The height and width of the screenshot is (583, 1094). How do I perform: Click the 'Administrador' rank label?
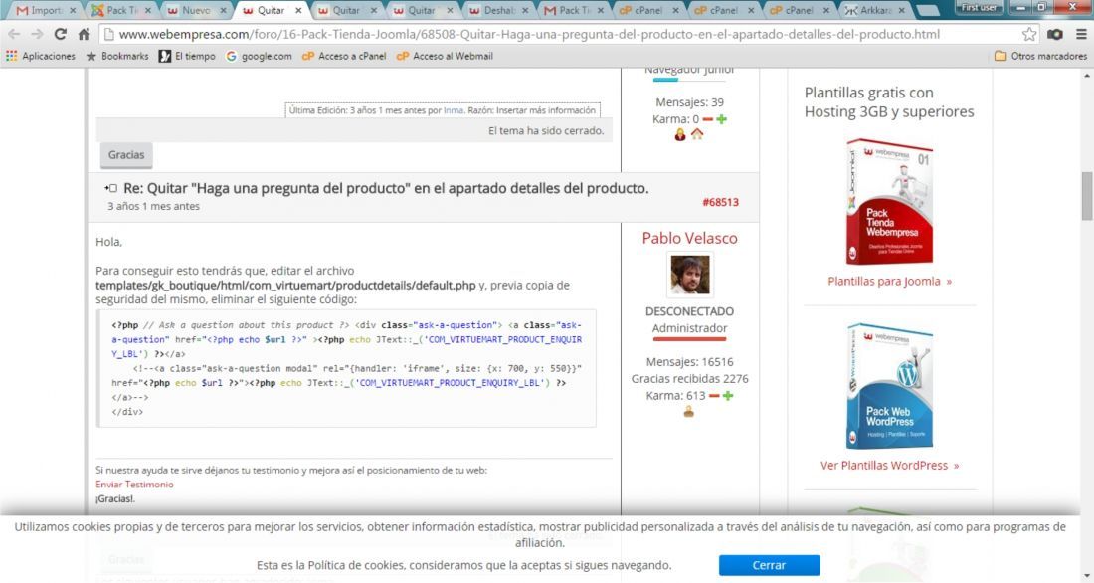(x=689, y=328)
